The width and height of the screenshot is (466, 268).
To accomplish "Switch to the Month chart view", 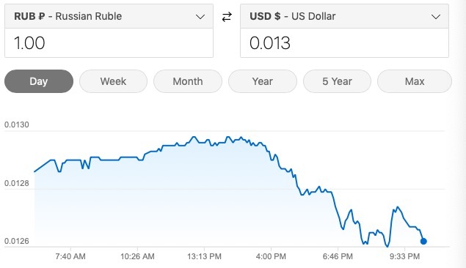I will 188,81.
